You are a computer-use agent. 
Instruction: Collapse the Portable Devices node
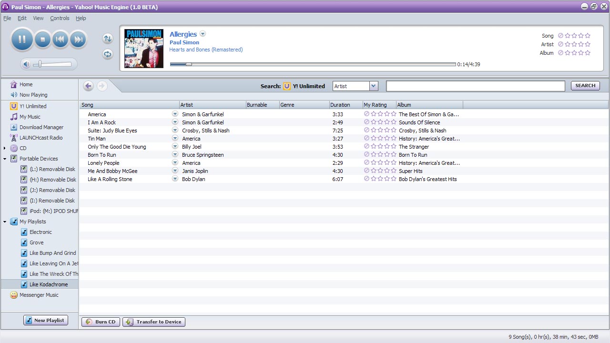point(4,159)
